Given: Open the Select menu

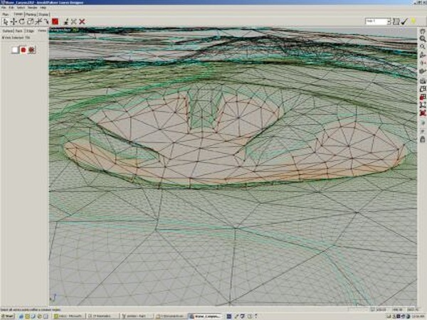Looking at the screenshot, I should (19, 8).
